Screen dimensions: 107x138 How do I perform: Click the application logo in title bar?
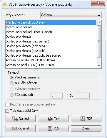coord(5,4)
